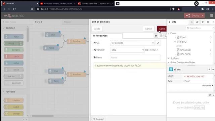Screen dimensions: 215x121
Task: Switch to the Flow 1 tab
Action: click(47, 22)
